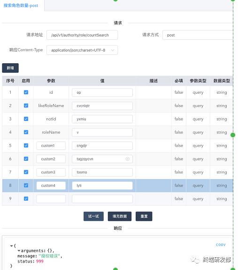
Task: Click the 新增 button
Action: tap(10, 68)
